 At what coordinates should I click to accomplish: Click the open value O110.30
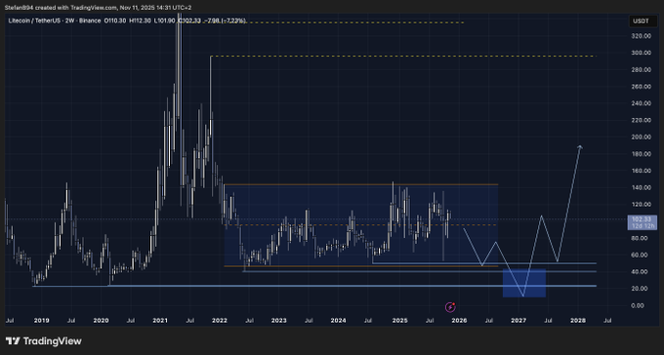click(x=115, y=20)
